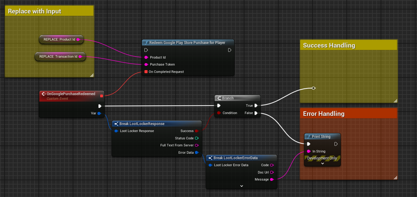Select the Error Handling comment header
Screen dimensions: 417x197
point(349,114)
